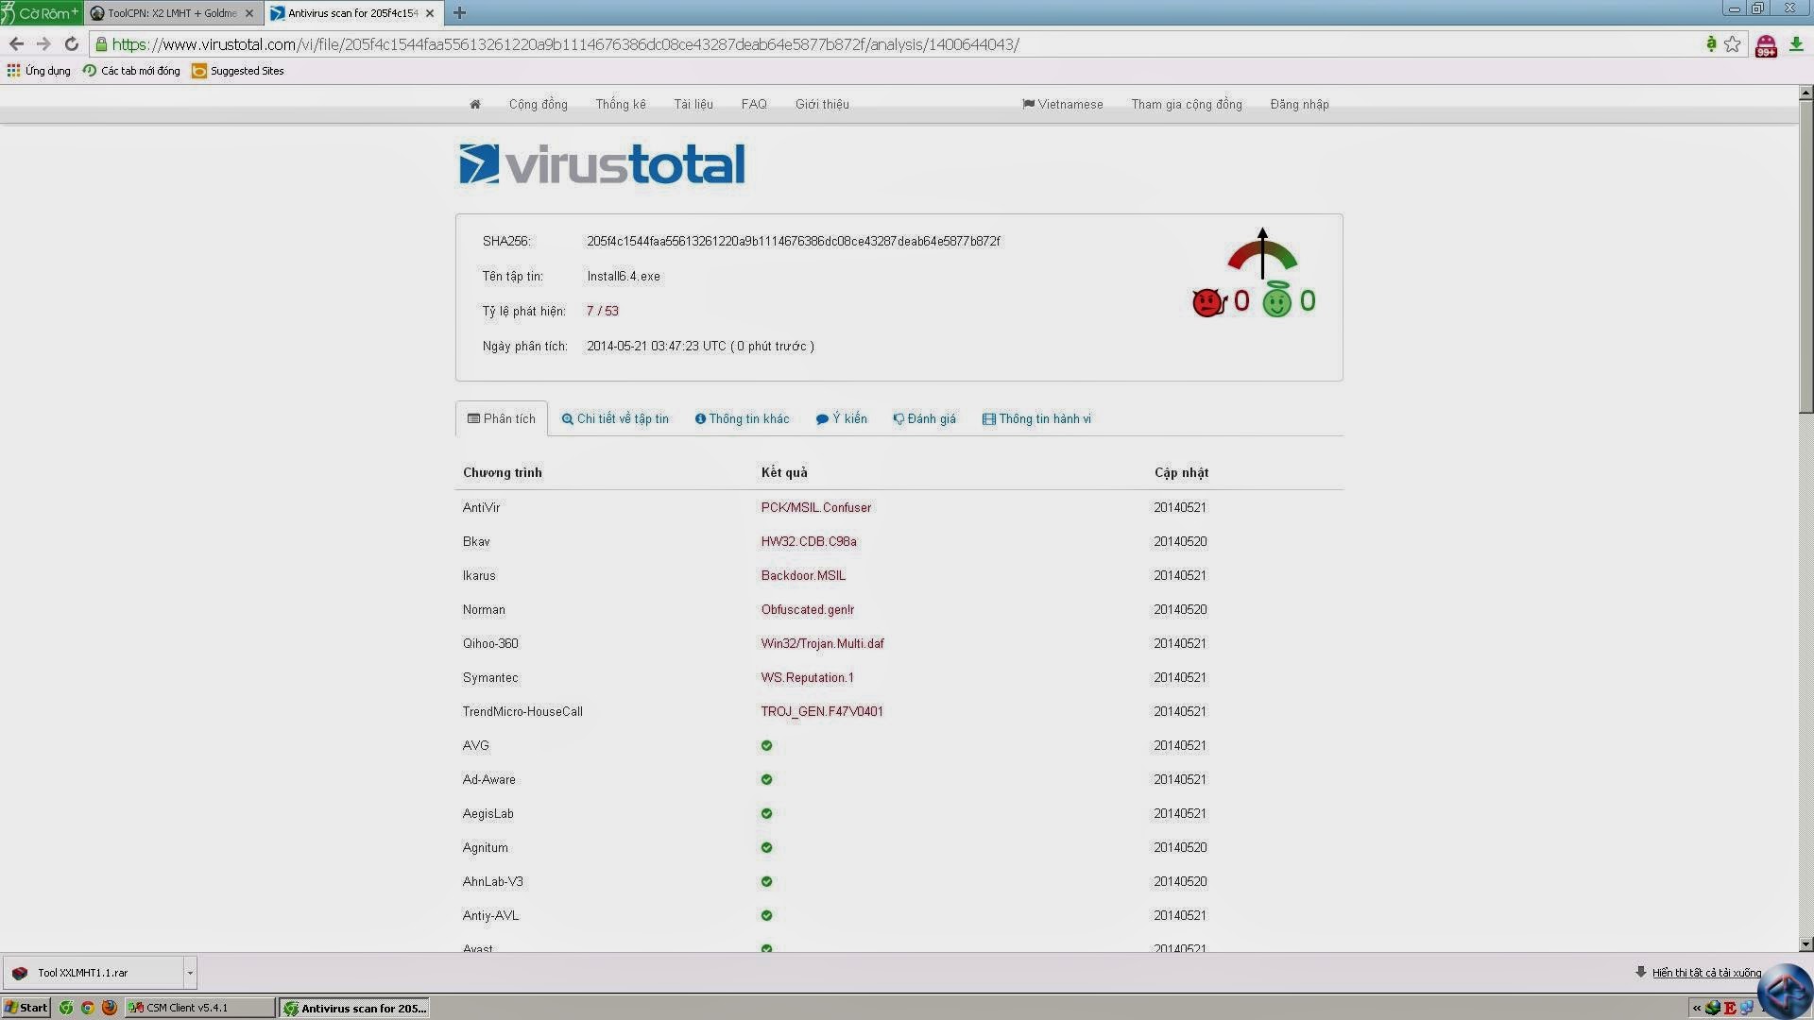Click the address bar URL
Viewport: 1814px width, 1020px height.
pyautogui.click(x=565, y=44)
